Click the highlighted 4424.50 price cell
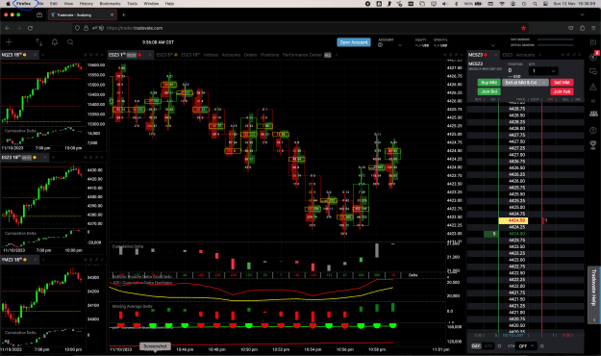 click(513, 220)
